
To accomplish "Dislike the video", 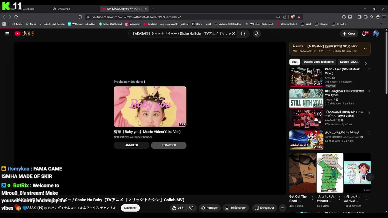I will point(191,208).
